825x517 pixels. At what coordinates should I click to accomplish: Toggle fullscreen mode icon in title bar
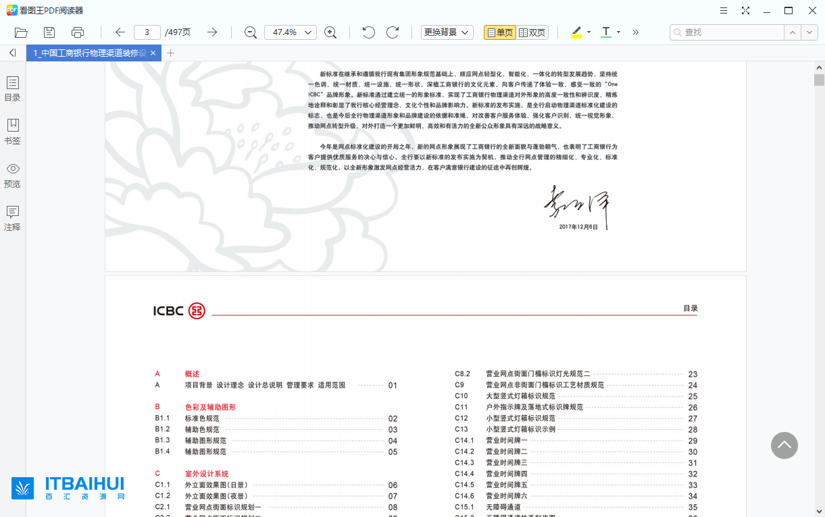coord(745,11)
